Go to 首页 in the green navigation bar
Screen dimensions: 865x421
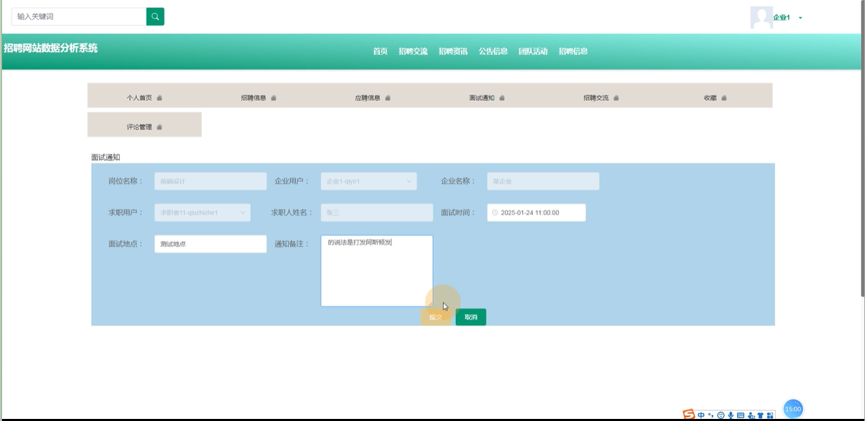380,52
